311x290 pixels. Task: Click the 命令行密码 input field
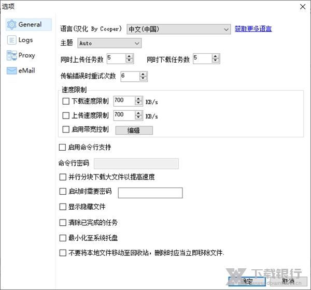point(136,164)
